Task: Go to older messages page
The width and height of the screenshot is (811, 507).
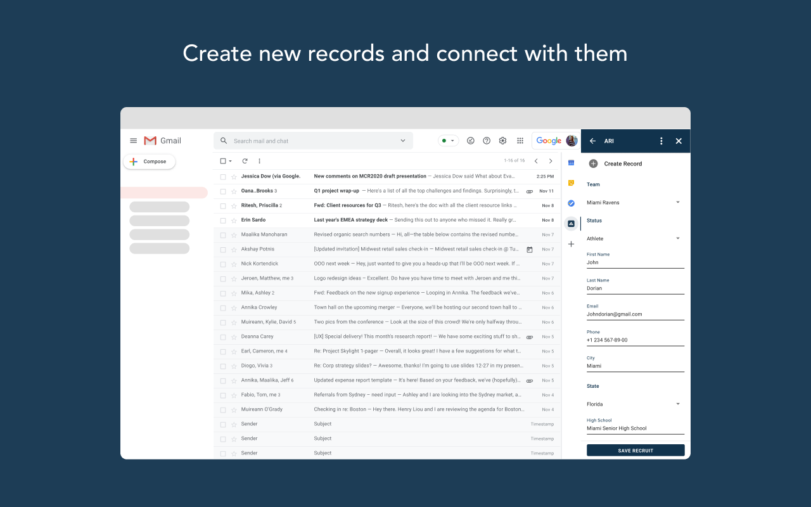Action: pos(551,161)
